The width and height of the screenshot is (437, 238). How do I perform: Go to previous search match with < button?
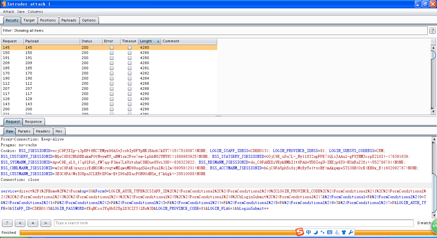point(20,223)
